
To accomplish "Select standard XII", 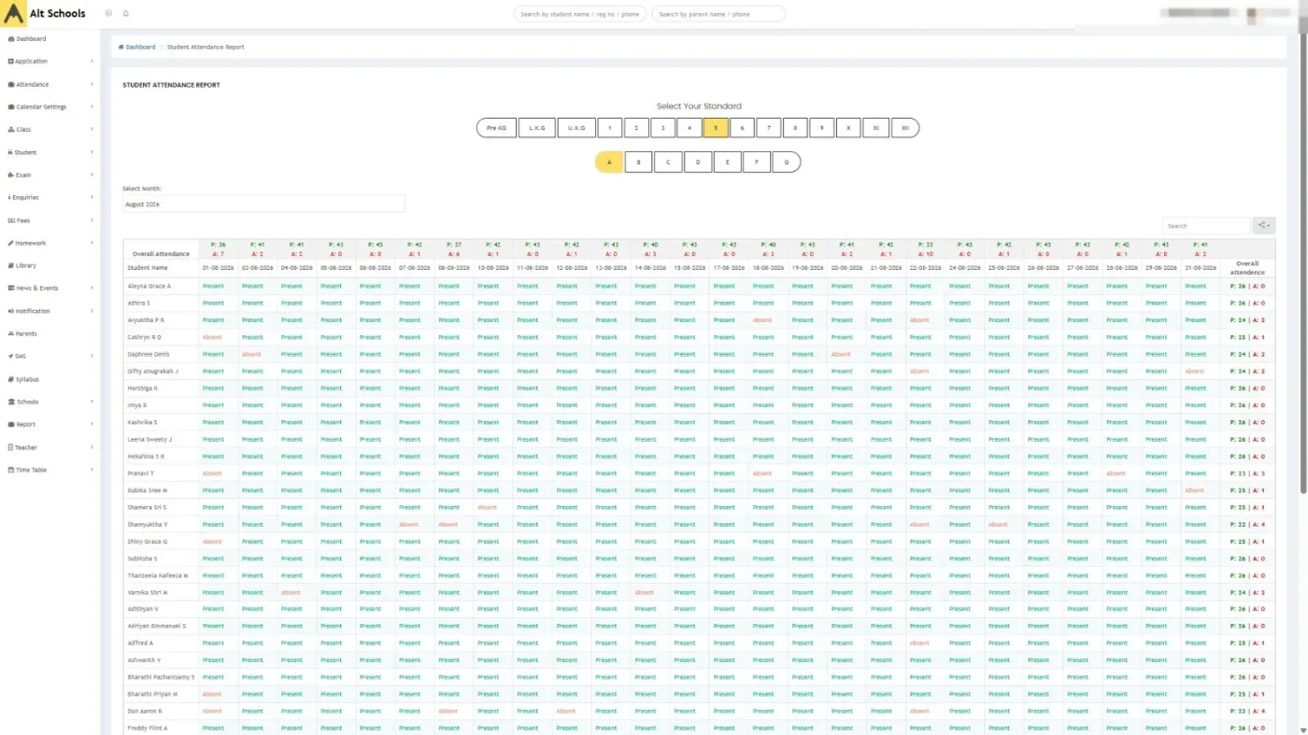I will (905, 128).
